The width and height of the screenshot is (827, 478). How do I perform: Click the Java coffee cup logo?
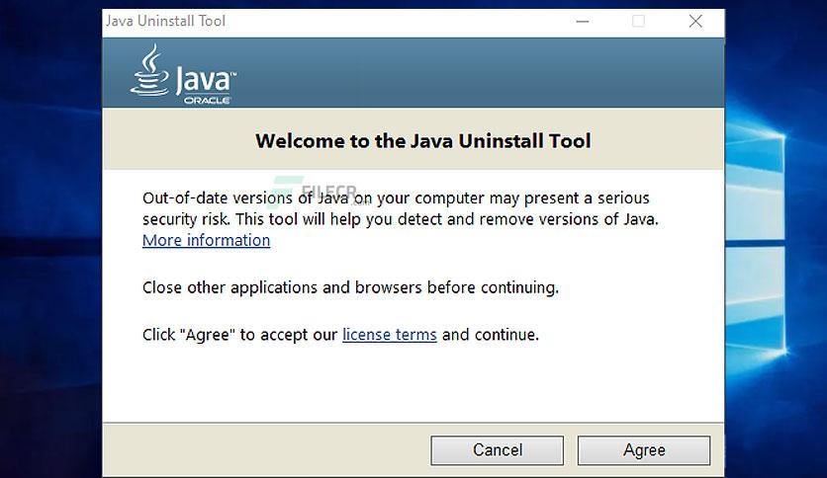[150, 70]
